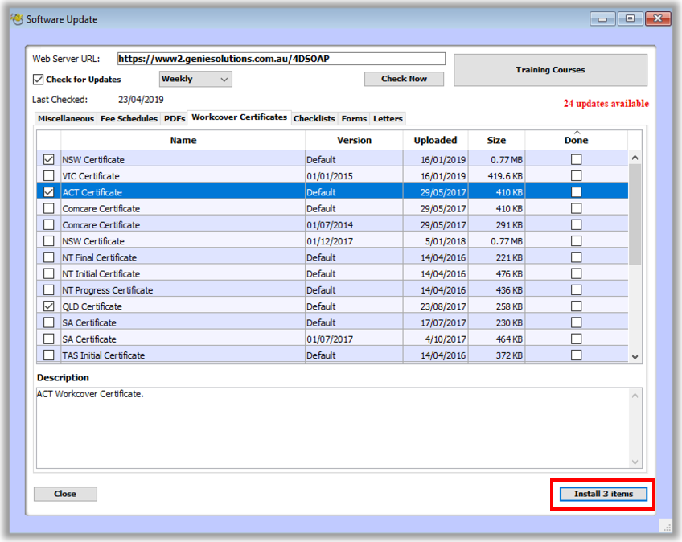Switch to the Forms tab

coord(354,118)
